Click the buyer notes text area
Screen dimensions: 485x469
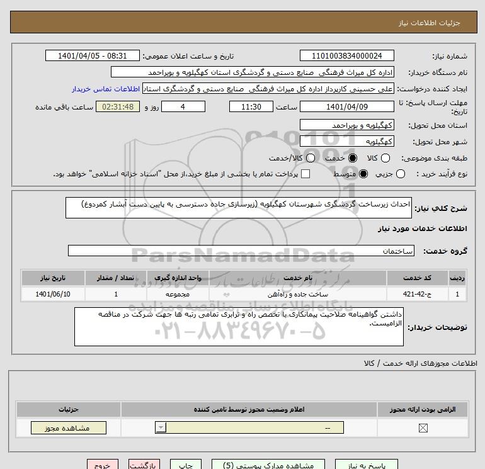[239, 327]
